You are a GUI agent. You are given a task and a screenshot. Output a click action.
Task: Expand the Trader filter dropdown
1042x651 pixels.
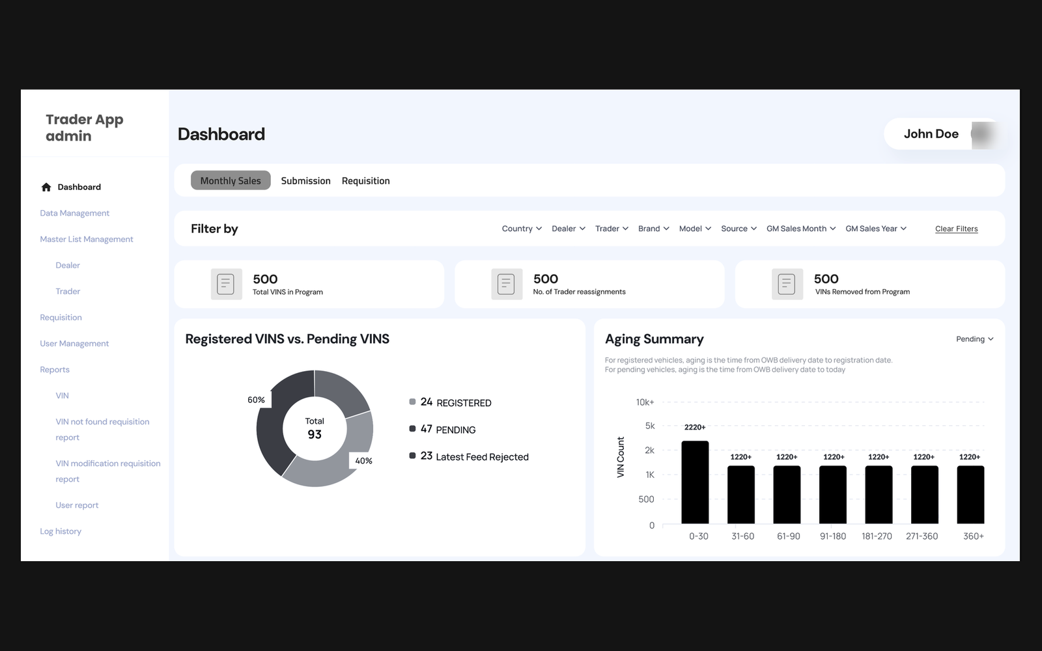click(x=612, y=229)
